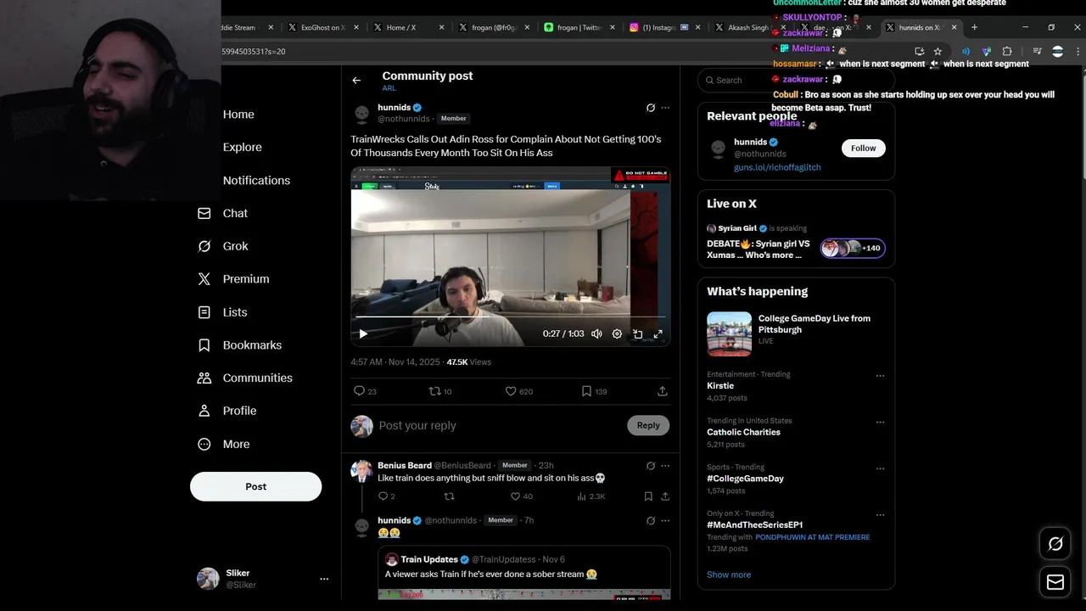Open more options on hunnids main post
The width and height of the screenshot is (1086, 611).
click(665, 108)
